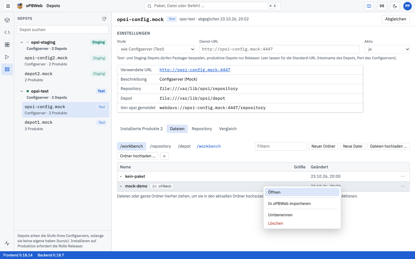Viewport: 415px width, 259px height.
Task: Click Dateien hochladen button
Action: (388, 146)
